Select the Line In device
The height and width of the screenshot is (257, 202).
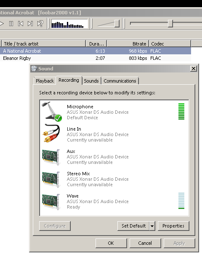[114, 134]
